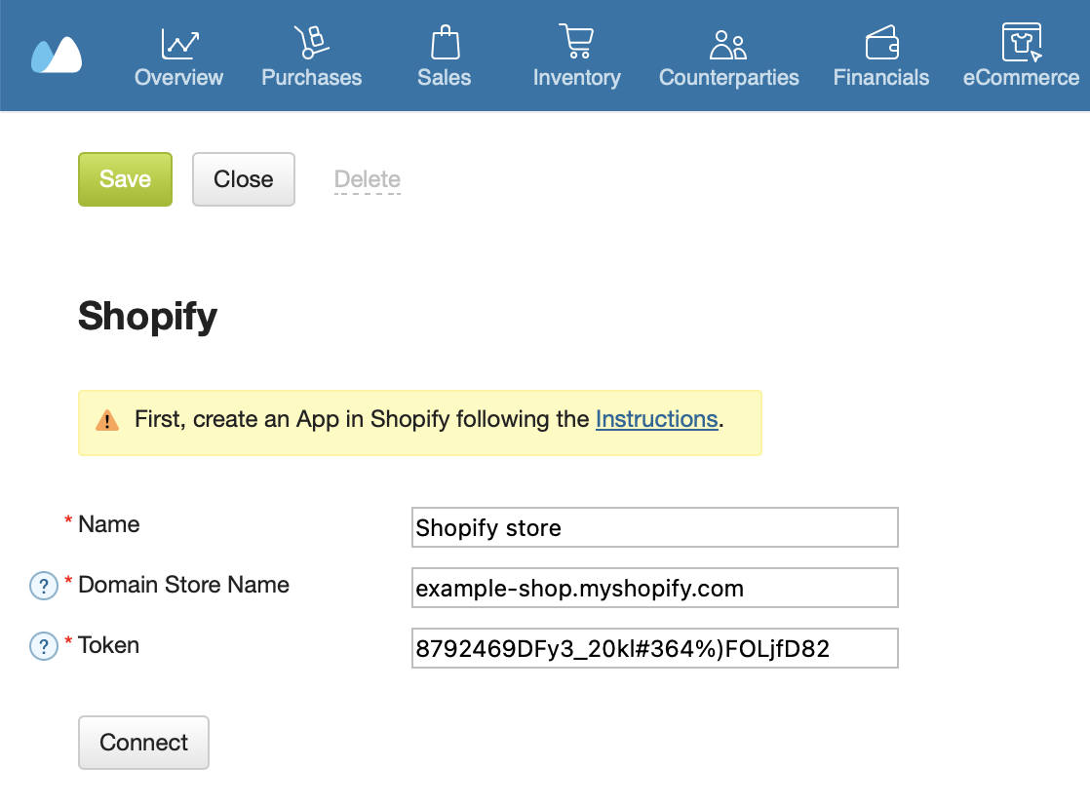Switch to the Inventory section
The width and height of the screenshot is (1090, 805).
(577, 58)
